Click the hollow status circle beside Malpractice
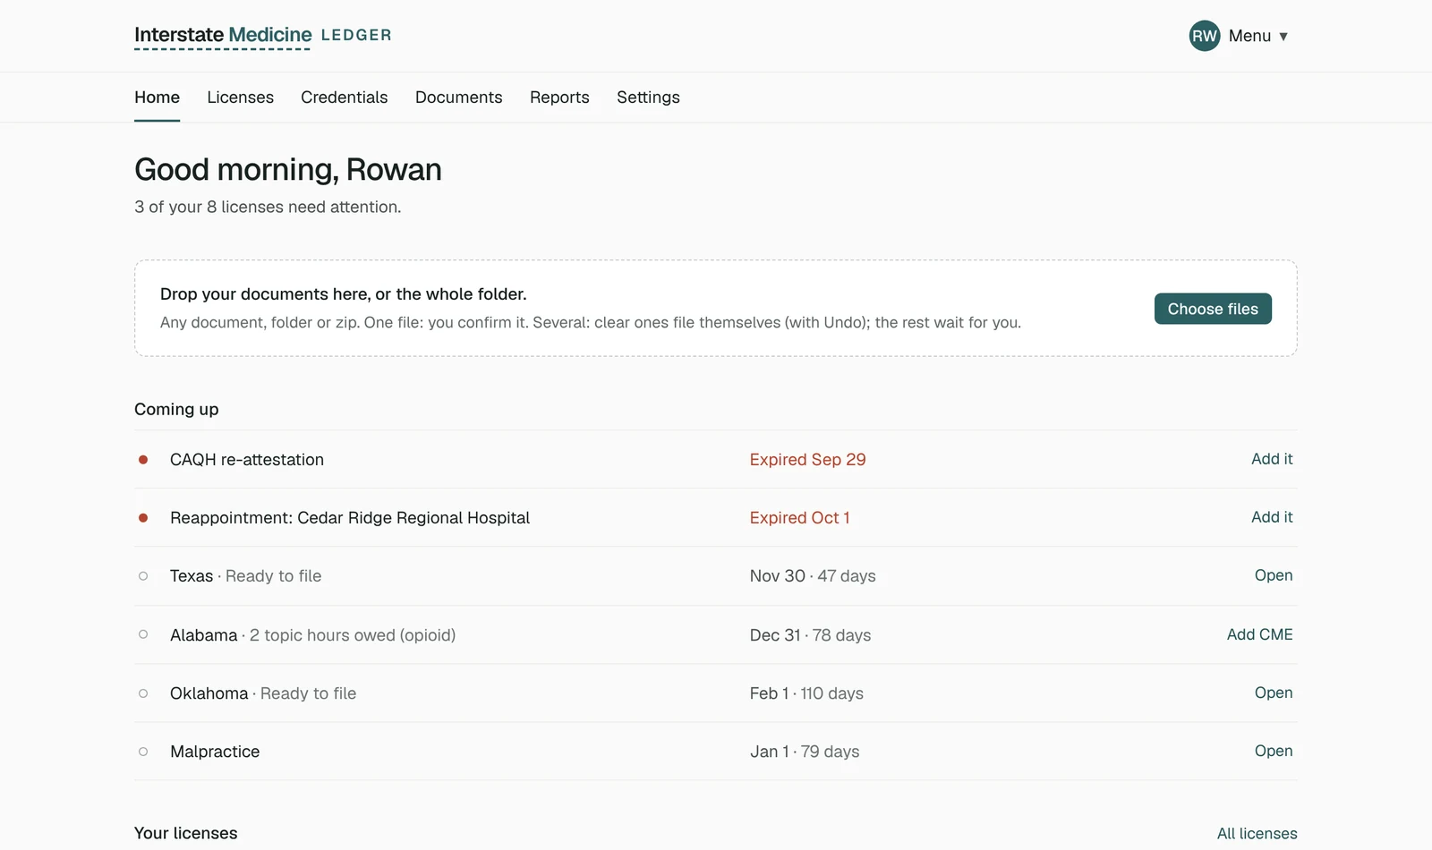Screen dimensions: 1432x850 pos(143,752)
